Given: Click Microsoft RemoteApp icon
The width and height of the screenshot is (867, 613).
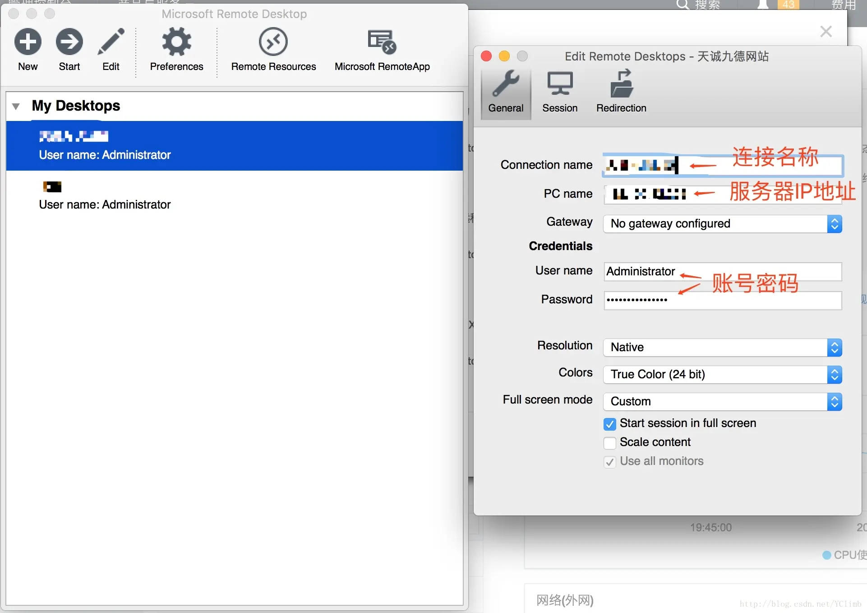Looking at the screenshot, I should 382,42.
